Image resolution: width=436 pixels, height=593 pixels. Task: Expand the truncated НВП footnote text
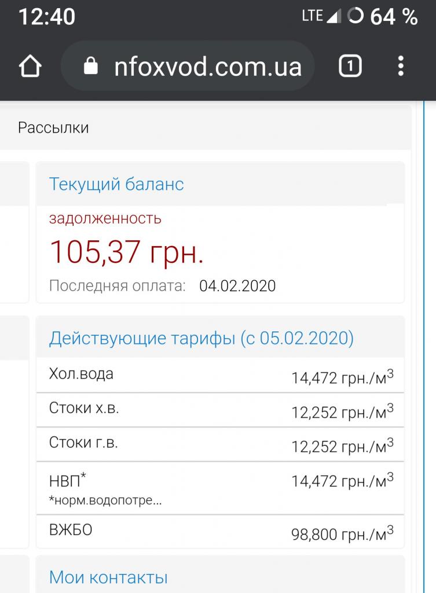pyautogui.click(x=106, y=500)
